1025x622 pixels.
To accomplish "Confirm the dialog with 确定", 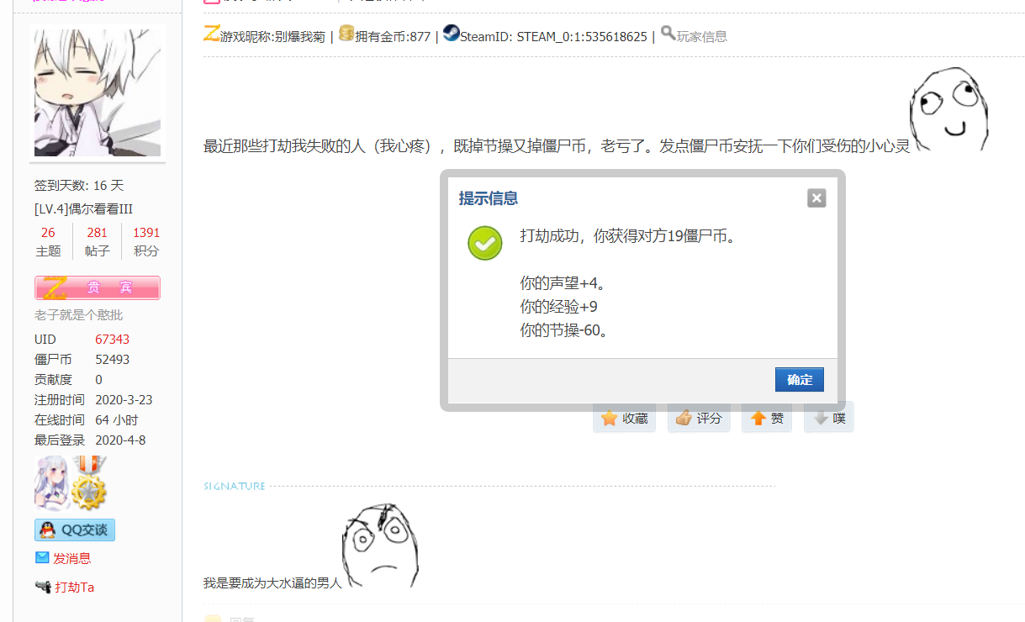I will [798, 379].
